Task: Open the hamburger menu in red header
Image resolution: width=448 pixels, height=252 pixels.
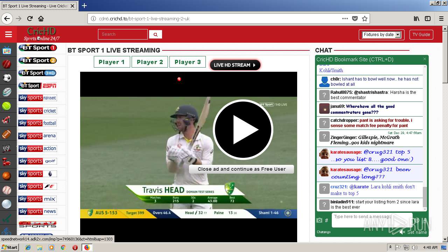Action: [8, 34]
